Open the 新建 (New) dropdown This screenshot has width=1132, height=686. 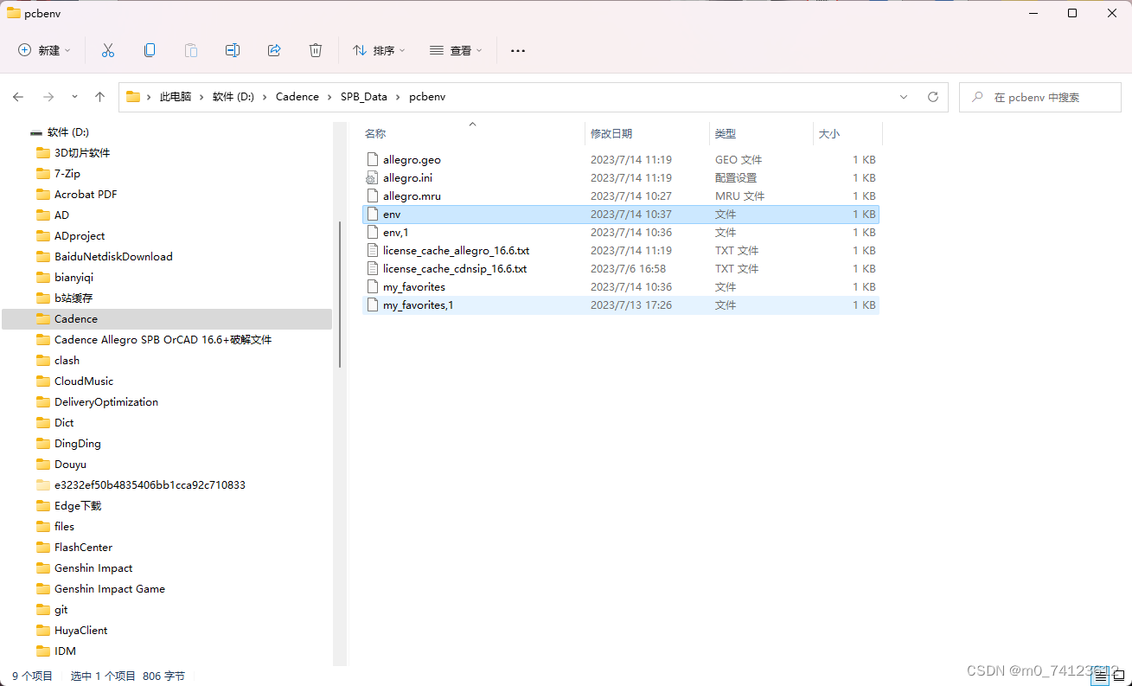[x=44, y=50]
